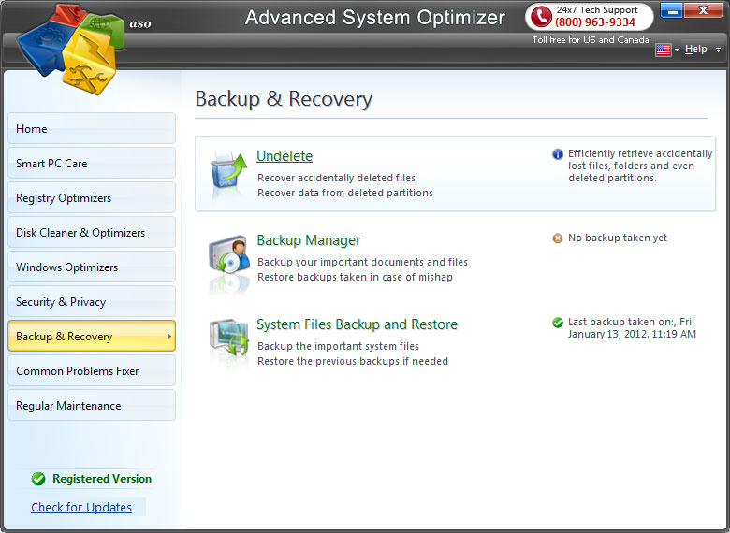Click the colorful ASO cube logo
Screen dimensions: 730x533
[x=70, y=48]
